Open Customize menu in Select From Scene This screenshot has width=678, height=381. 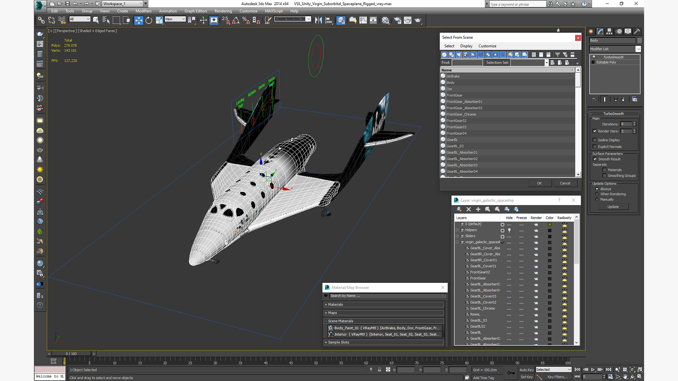(487, 46)
